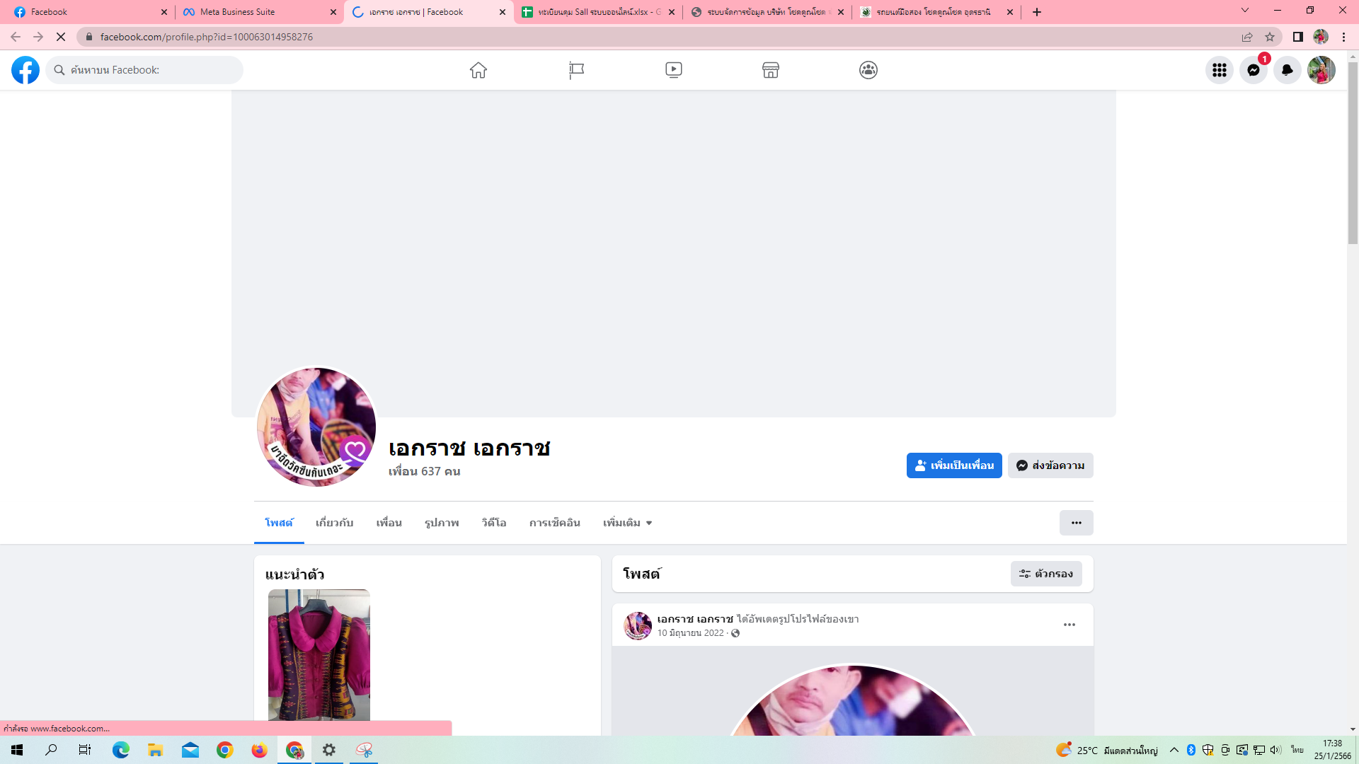This screenshot has width=1359, height=764.
Task: Open the Marketplace storefront icon
Action: pyautogui.click(x=770, y=70)
